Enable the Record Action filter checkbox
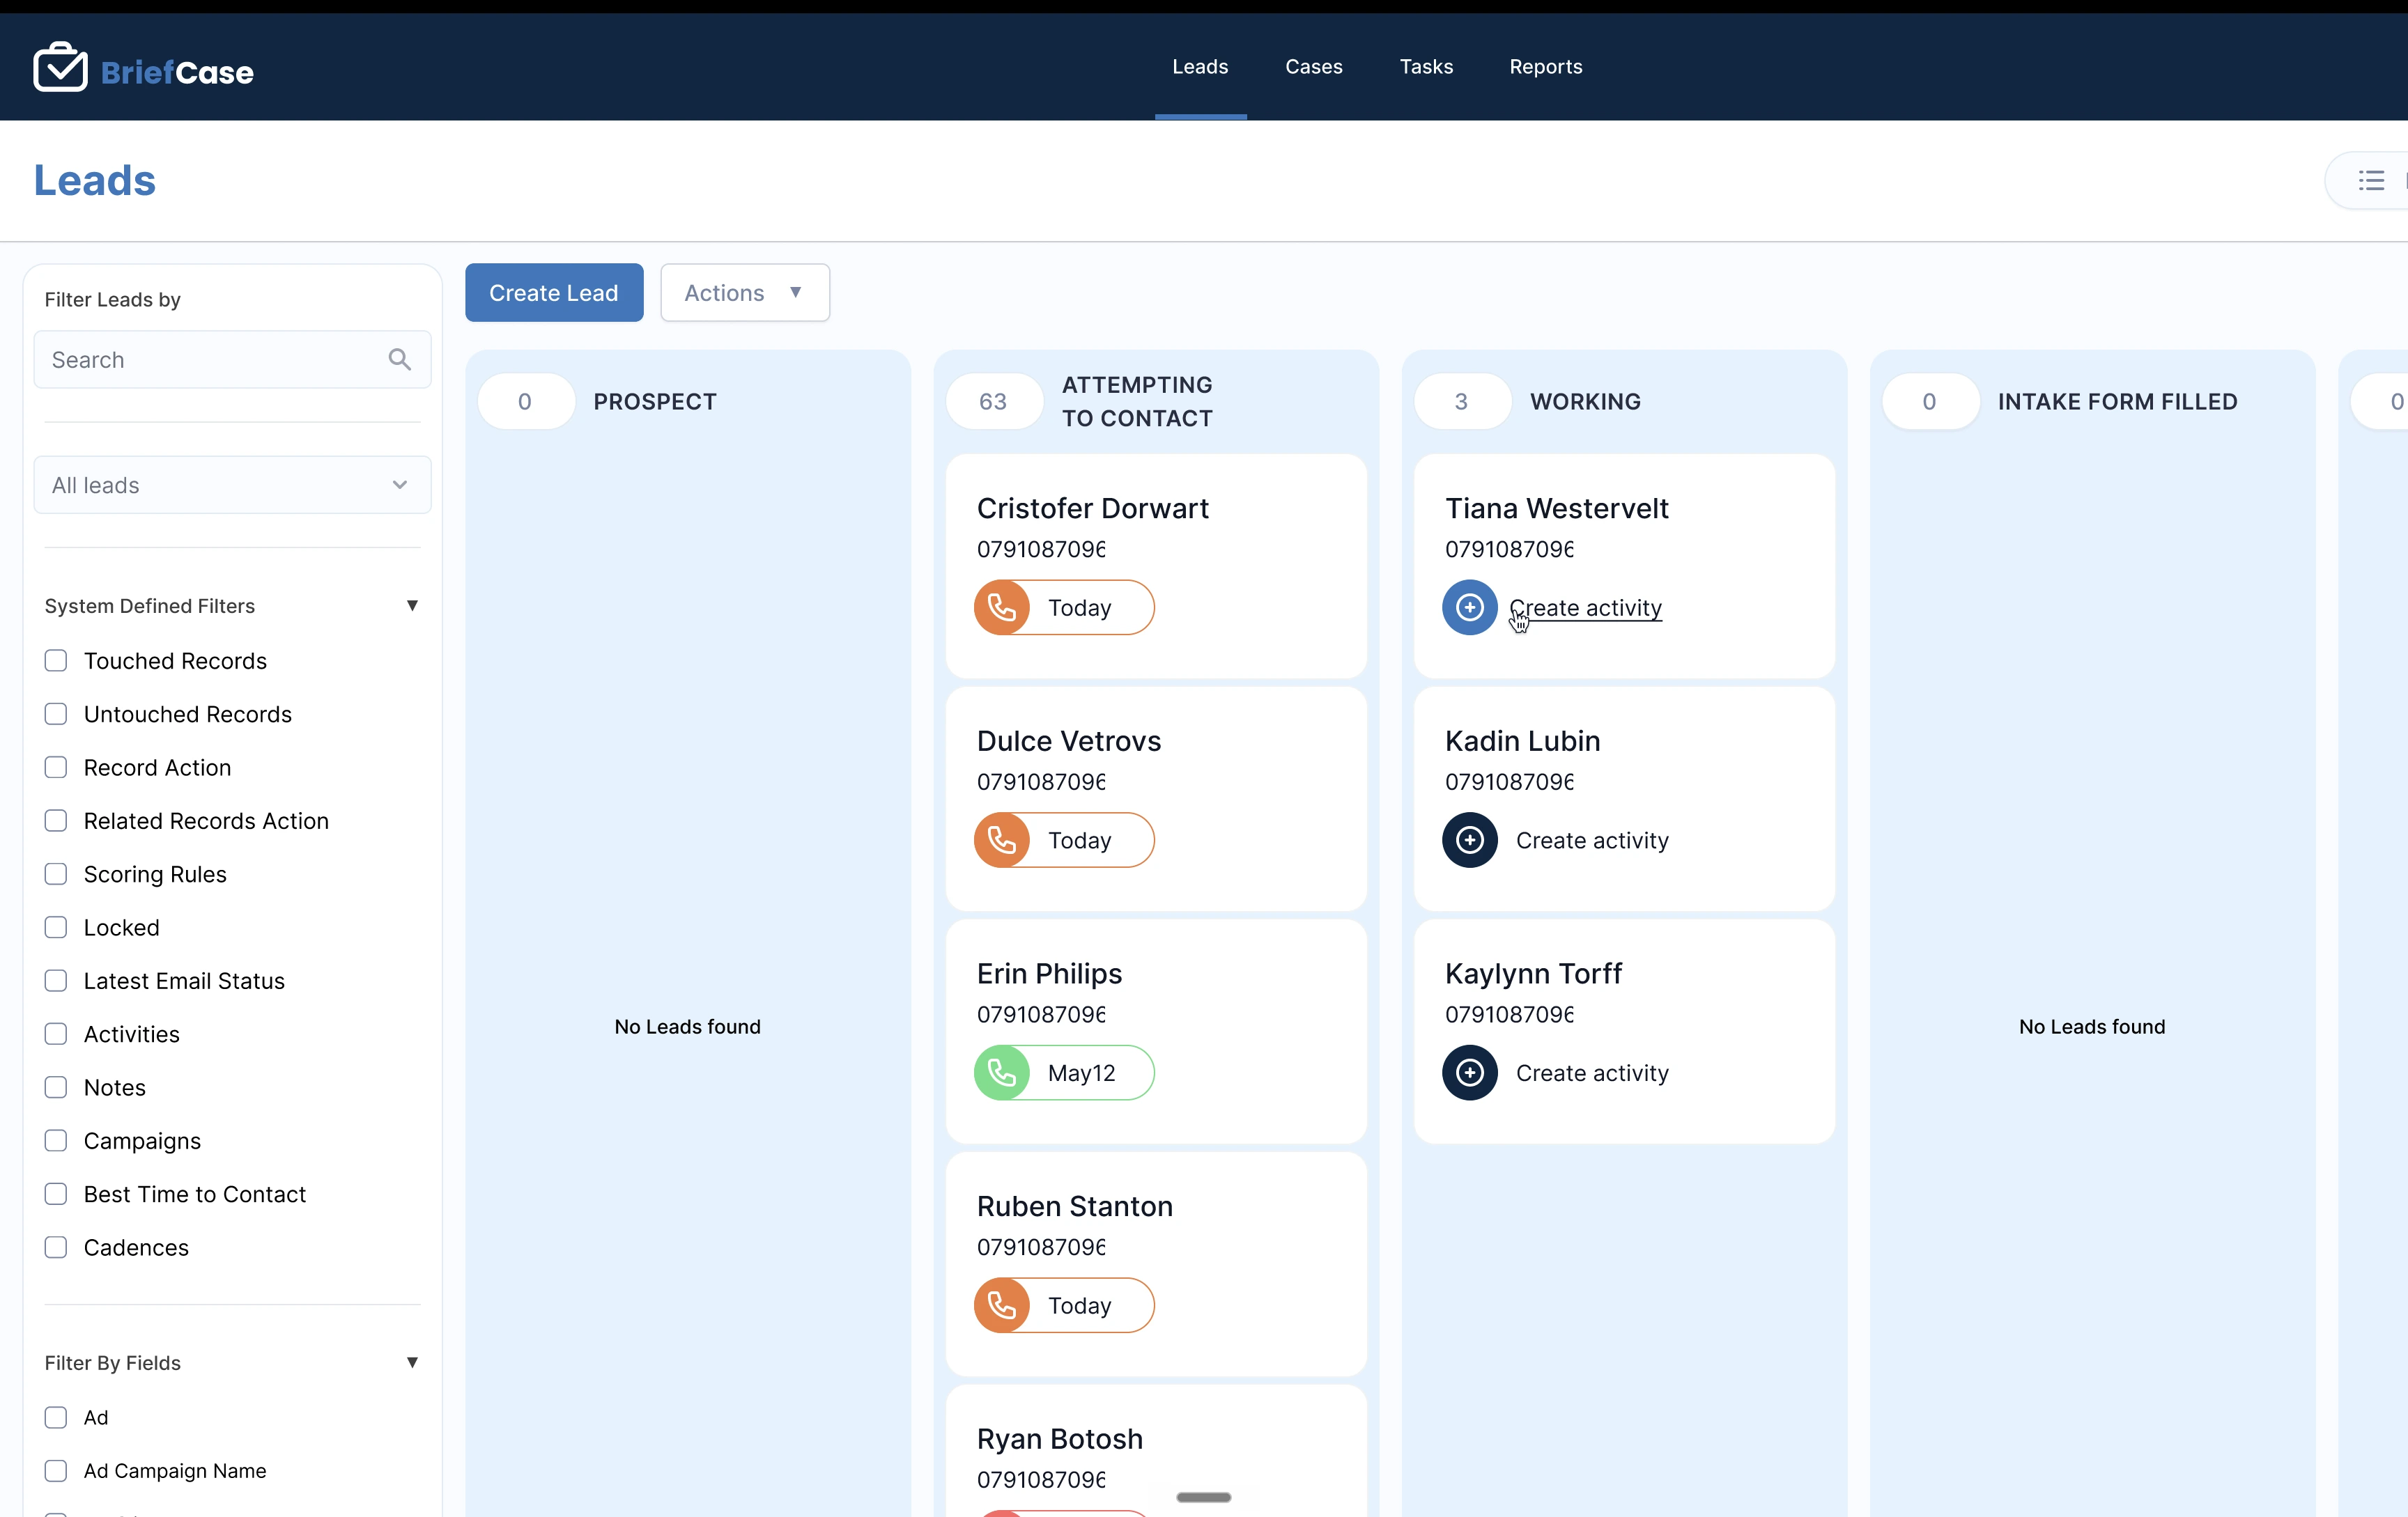Image resolution: width=2408 pixels, height=1517 pixels. (56, 768)
